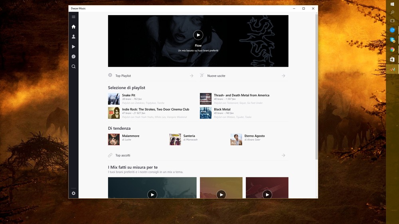
Task: Select the track Malammore
Action: pyautogui.click(x=130, y=136)
